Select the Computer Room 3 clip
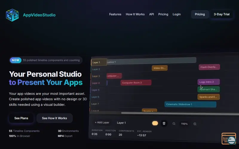 pyautogui.click(x=136, y=83)
